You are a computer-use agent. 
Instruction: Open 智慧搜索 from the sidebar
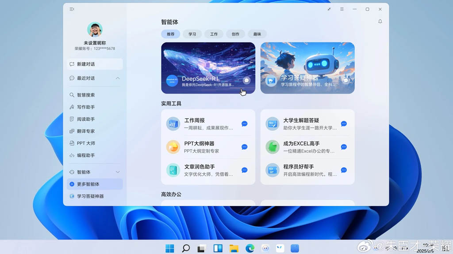tap(95, 95)
